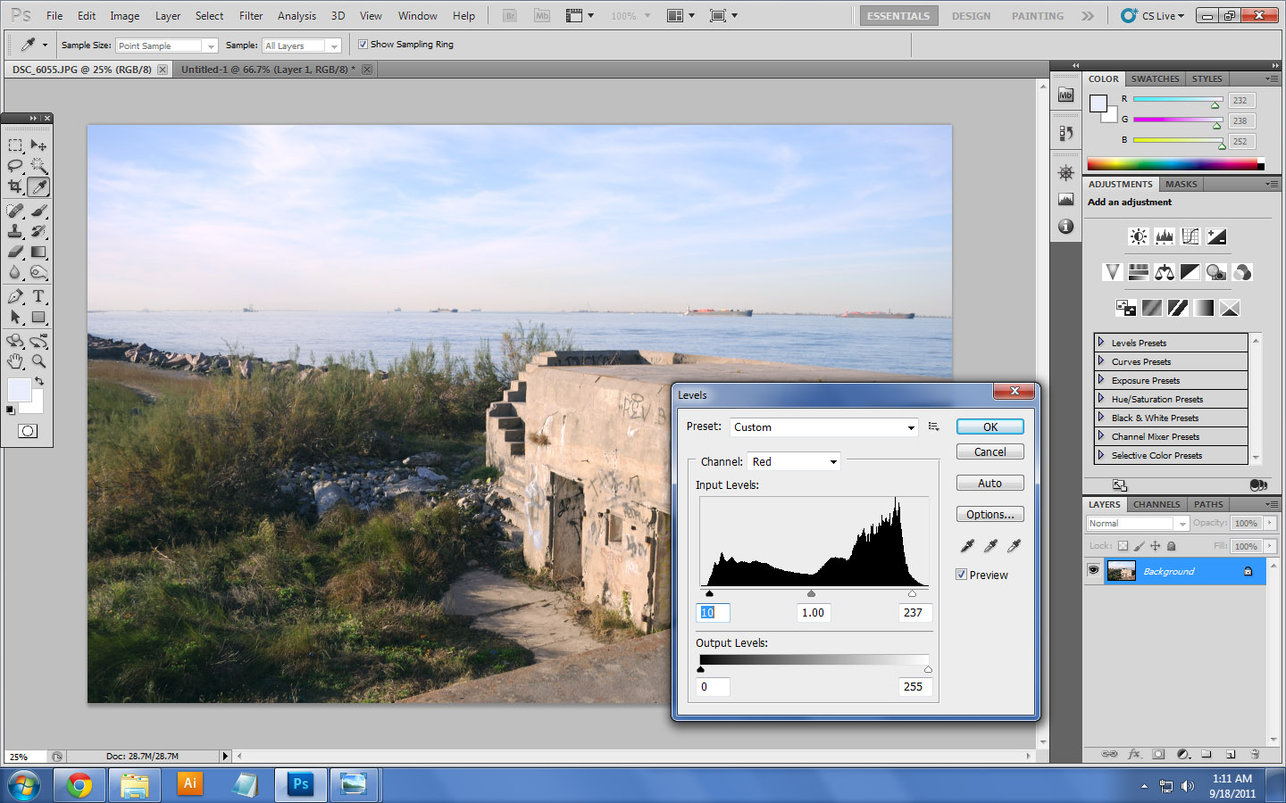The height and width of the screenshot is (803, 1286).
Task: Open the Analysis menu
Action: pos(296,16)
